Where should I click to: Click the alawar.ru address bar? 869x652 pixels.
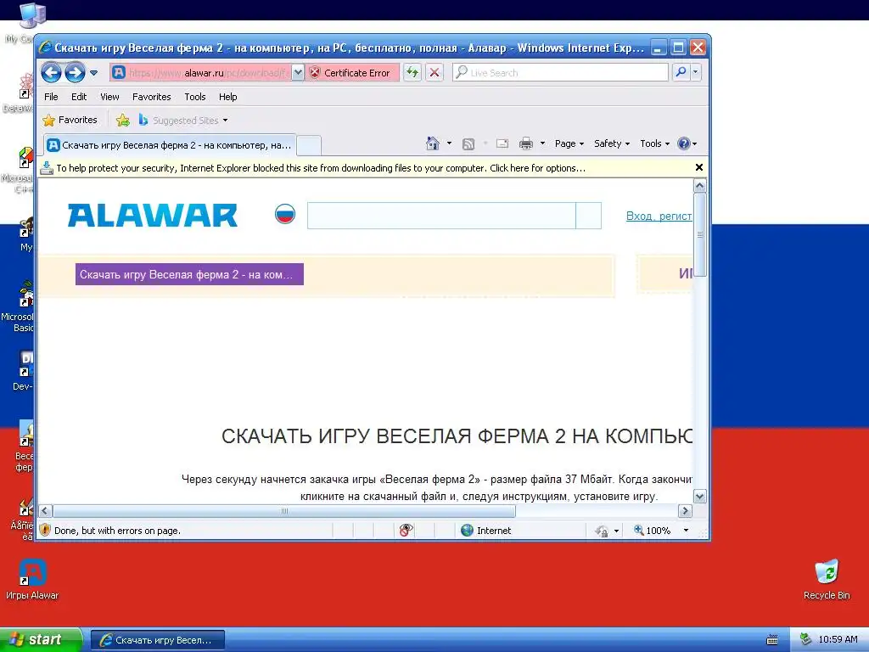point(200,73)
